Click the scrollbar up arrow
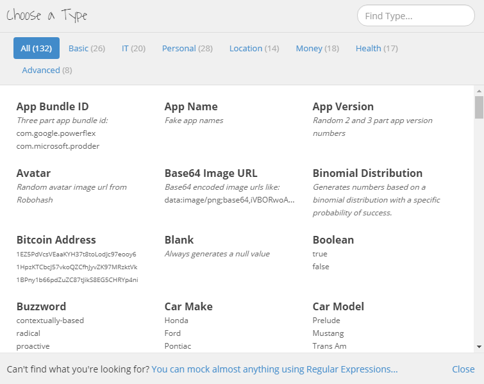Image resolution: width=484 pixels, height=384 pixels. point(479,91)
